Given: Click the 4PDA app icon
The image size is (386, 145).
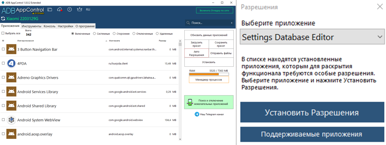Looking at the screenshot, I should (12, 64).
